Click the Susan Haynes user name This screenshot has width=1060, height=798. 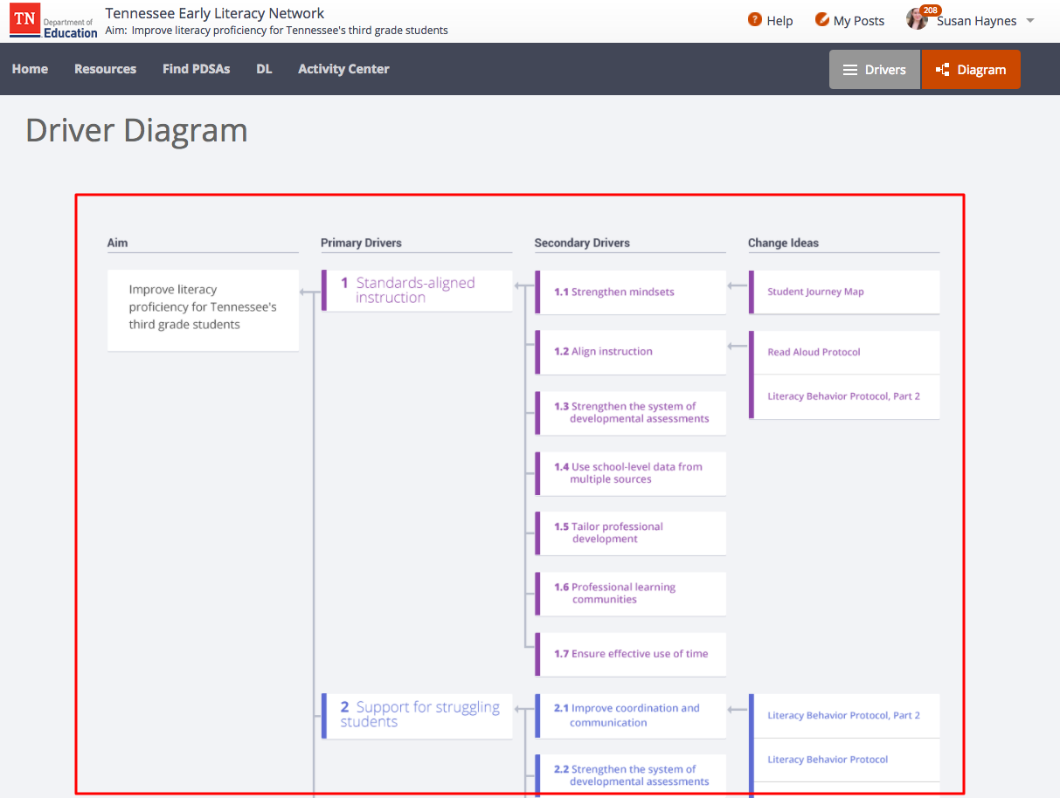pyautogui.click(x=976, y=21)
